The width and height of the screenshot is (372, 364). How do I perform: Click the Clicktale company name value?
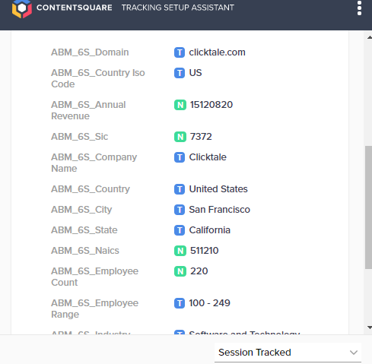tap(208, 157)
